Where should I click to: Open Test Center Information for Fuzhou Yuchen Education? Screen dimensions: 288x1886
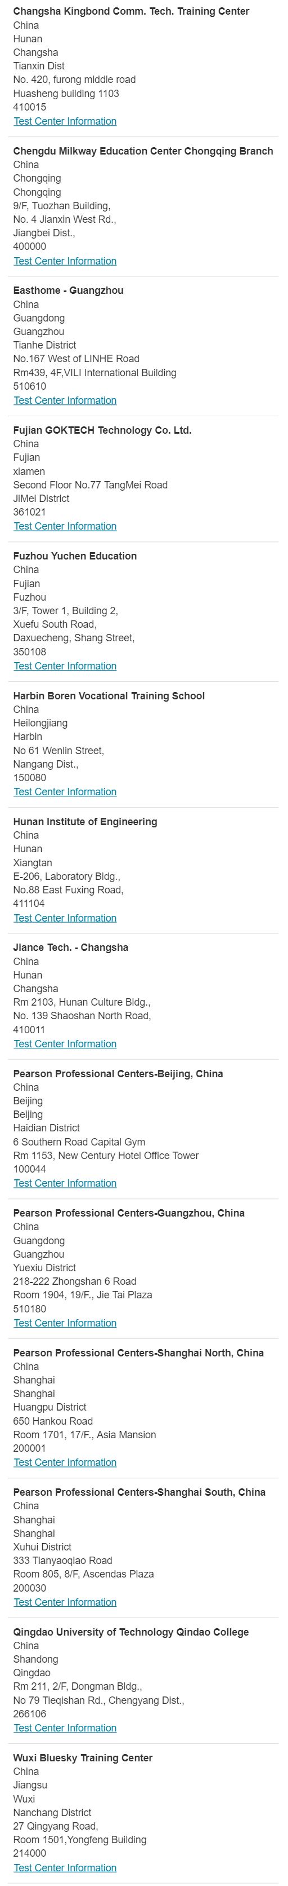[65, 666]
